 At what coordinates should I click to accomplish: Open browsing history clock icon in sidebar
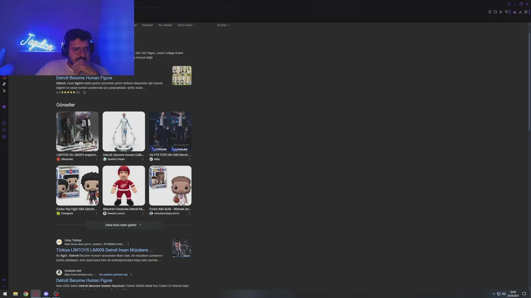tap(4, 123)
